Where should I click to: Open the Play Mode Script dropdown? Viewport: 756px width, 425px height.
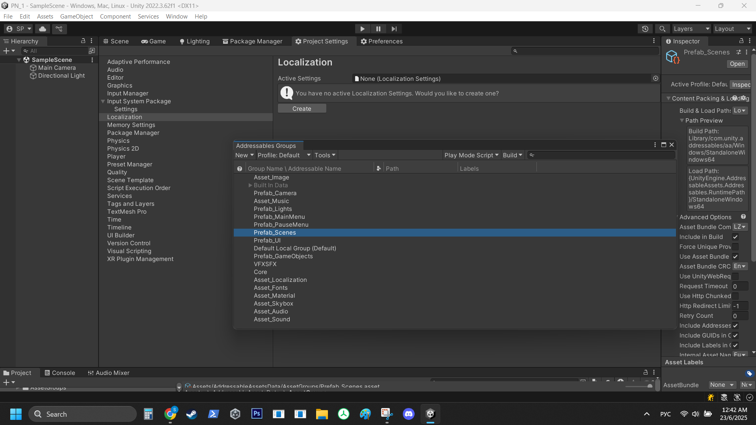pos(471,155)
